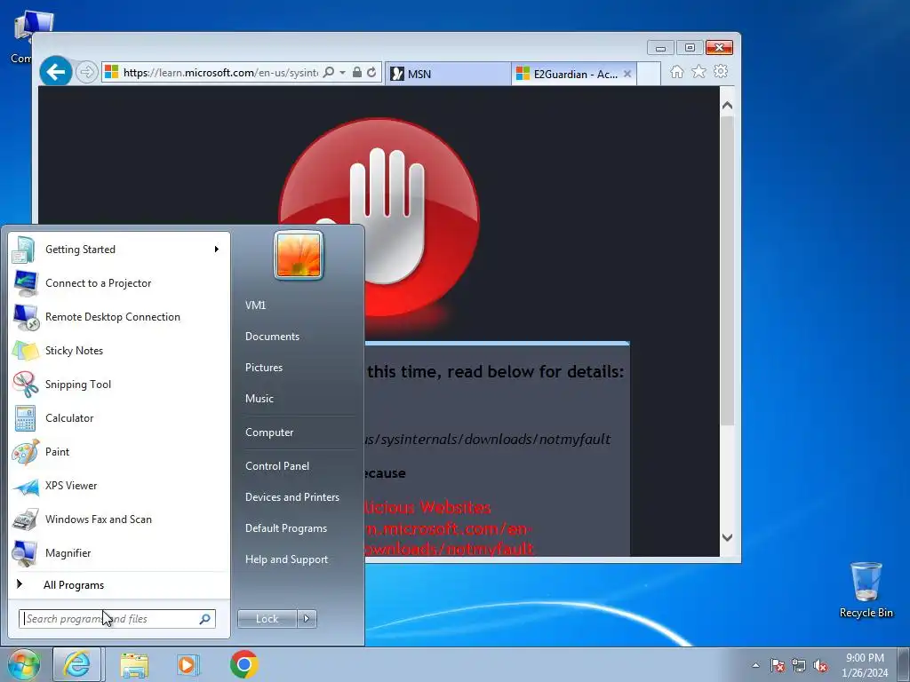Open address bar autocomplete dropdown arrow

point(342,73)
